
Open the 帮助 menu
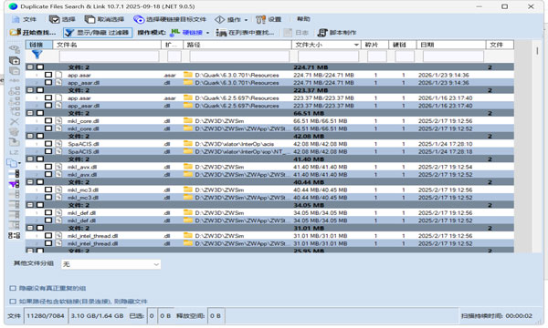point(303,19)
